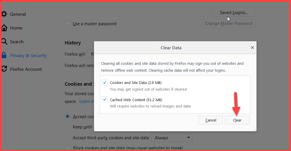
Task: Click the General gear icon
Action: [4, 14]
